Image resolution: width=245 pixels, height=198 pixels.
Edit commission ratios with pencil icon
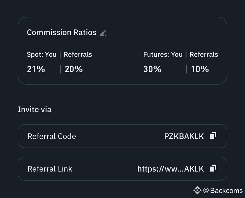[103, 33]
